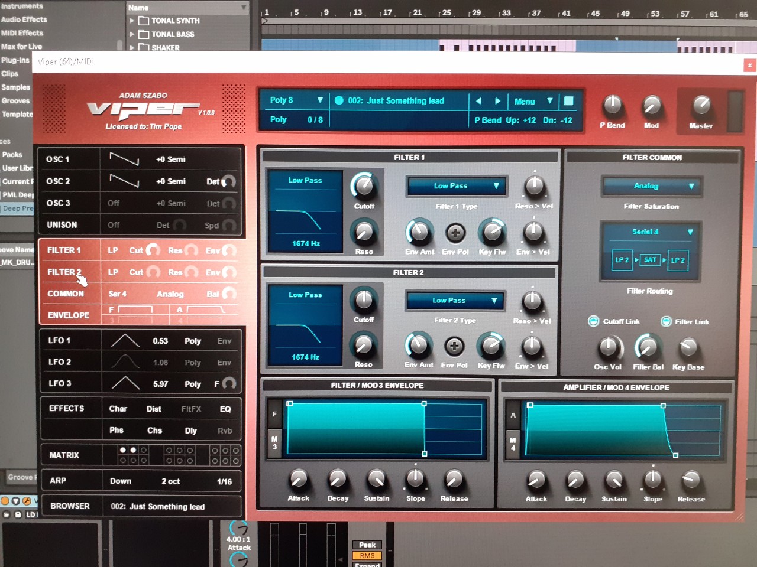Click the Chs effect button

point(154,431)
